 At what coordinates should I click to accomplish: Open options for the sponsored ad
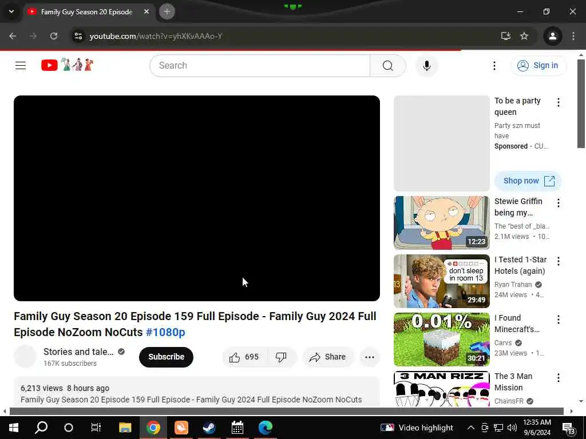click(559, 102)
